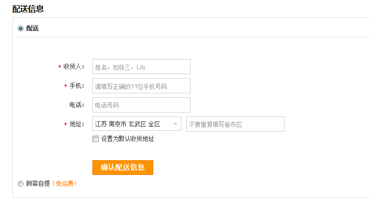The height and width of the screenshot is (200, 370).
Task: Click the 手机 field label
Action: [77, 86]
